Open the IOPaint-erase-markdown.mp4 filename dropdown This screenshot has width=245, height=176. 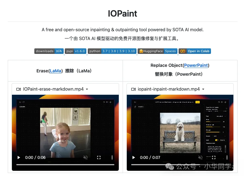[x=87, y=89]
